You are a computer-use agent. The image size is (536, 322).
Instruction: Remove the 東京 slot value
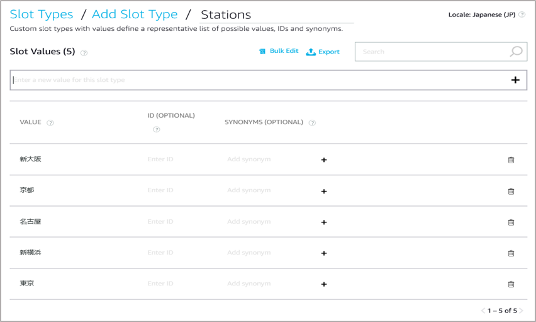511,284
